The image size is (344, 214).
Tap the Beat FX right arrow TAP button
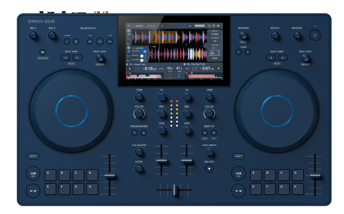pos(214,133)
